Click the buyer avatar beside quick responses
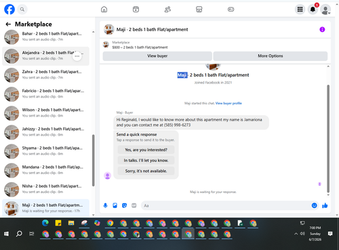The height and width of the screenshot is (250, 339). (107, 175)
